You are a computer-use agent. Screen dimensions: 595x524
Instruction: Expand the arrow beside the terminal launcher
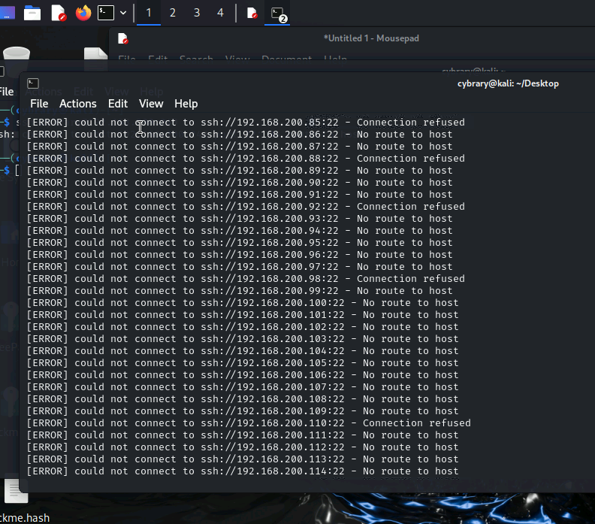pos(123,13)
